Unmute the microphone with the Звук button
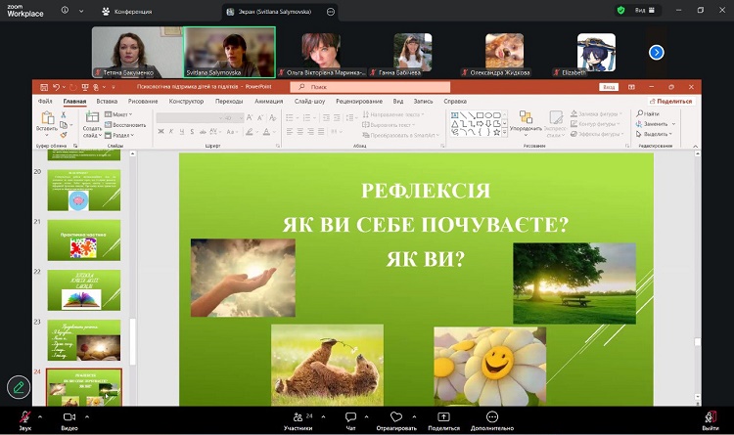 pos(24,418)
